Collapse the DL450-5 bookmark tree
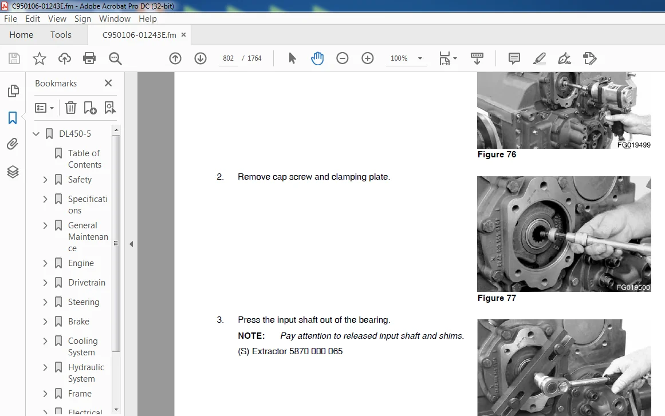Image resolution: width=665 pixels, height=416 pixels. pyautogui.click(x=36, y=134)
